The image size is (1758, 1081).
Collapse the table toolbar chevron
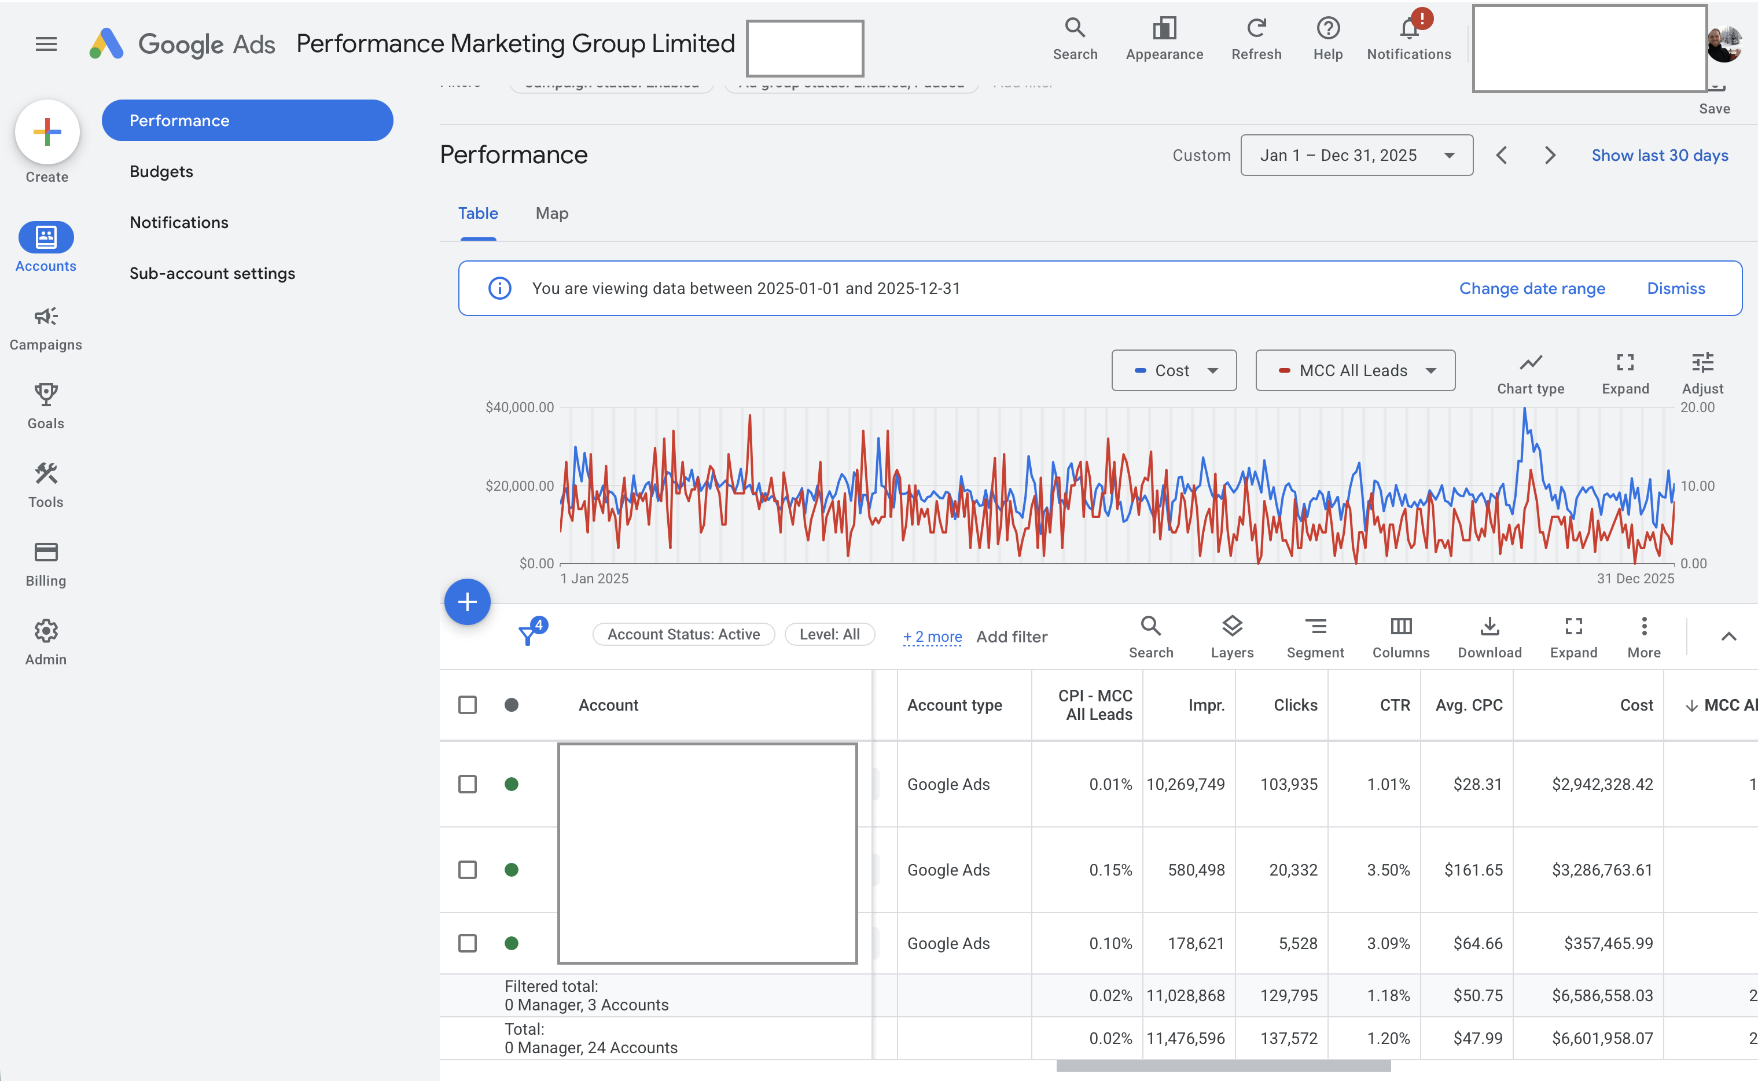1728,637
